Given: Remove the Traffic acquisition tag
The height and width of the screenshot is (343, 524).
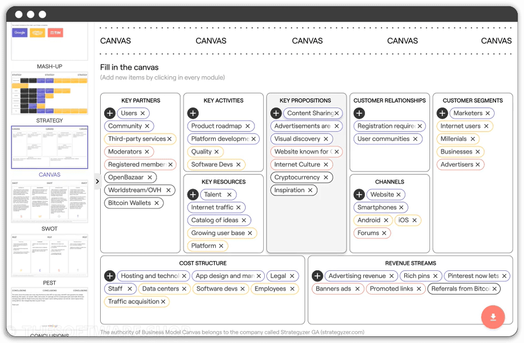Looking at the screenshot, I should tap(163, 302).
